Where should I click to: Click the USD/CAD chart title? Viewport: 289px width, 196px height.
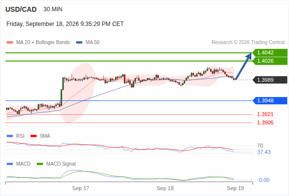(21, 9)
